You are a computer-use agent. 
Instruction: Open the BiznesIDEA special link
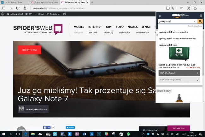125,33
